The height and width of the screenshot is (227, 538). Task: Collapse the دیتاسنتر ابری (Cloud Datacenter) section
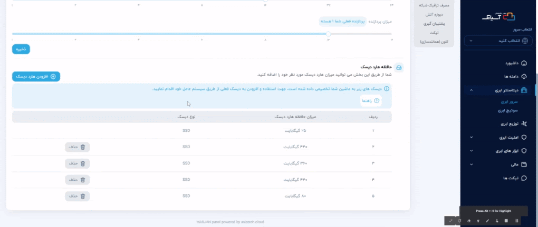click(x=471, y=90)
